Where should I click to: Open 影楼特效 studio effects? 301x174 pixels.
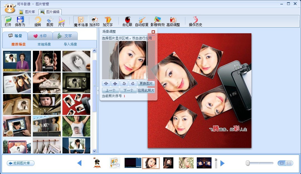[157, 21]
